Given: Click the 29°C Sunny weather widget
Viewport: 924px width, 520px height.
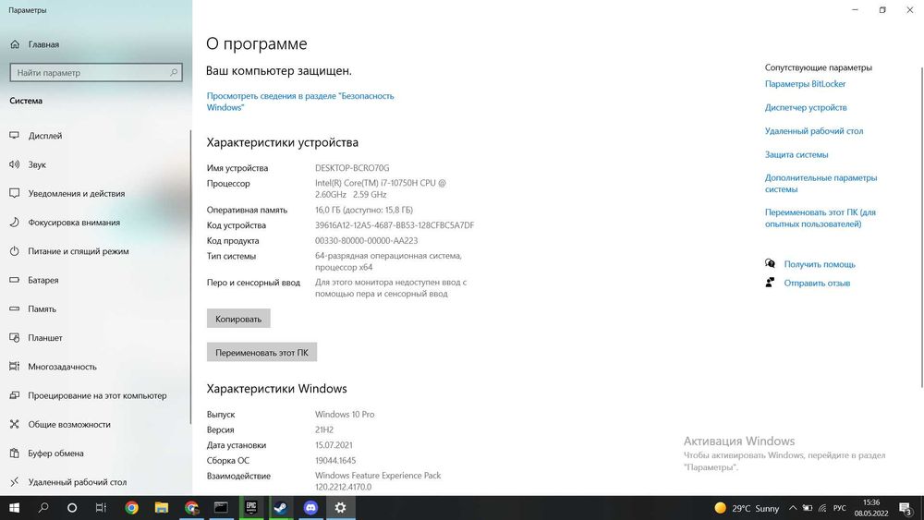Looking at the screenshot, I should (747, 508).
